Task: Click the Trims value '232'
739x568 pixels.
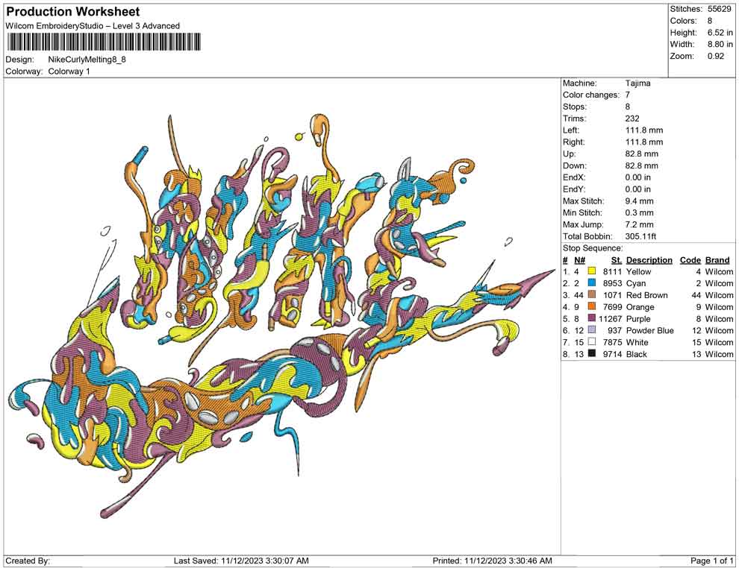Action: (x=632, y=119)
